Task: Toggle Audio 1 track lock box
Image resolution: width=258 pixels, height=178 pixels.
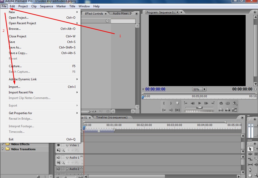Action: pyautogui.click(x=63, y=158)
